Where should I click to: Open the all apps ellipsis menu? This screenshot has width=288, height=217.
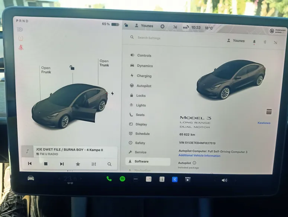coord(135,179)
